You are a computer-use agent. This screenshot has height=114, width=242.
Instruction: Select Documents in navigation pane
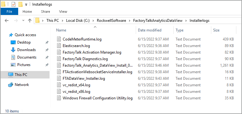click(27, 57)
